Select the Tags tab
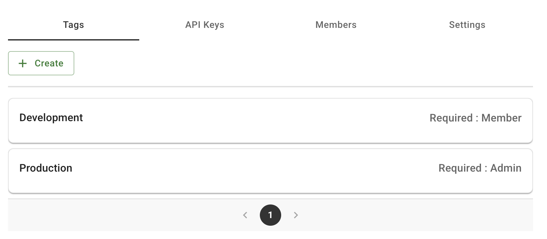Viewport: 547px width, 239px height. 73,25
